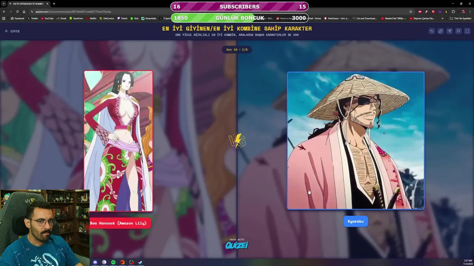Open the browser extensions puzzle icon
Viewport: 474px width, 266px height.
pos(453,11)
